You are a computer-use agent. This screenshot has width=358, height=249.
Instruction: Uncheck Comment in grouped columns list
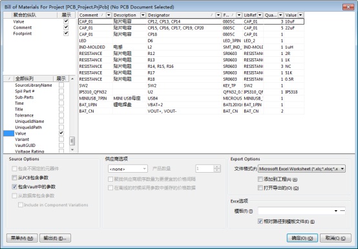[x=66, y=27]
